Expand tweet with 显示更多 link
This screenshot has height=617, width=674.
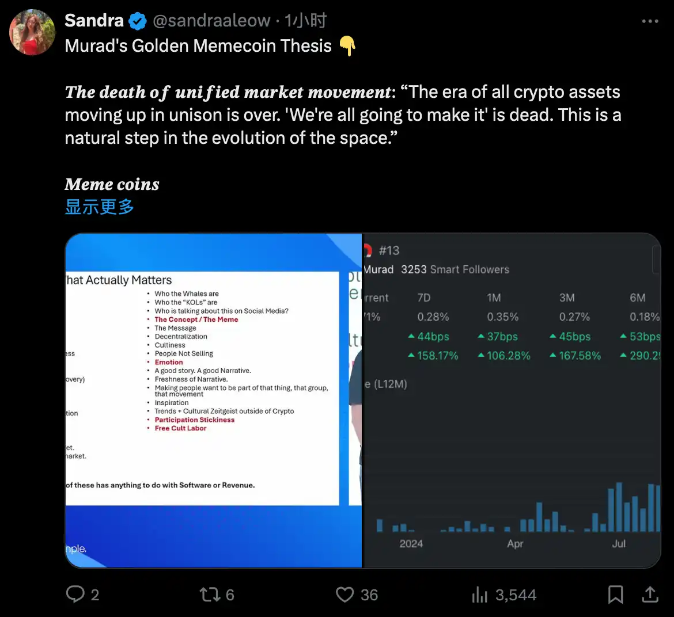[x=99, y=207]
